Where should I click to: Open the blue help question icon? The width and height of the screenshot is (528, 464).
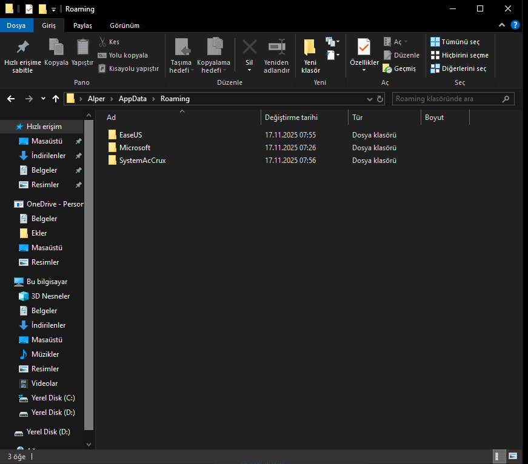(x=515, y=25)
